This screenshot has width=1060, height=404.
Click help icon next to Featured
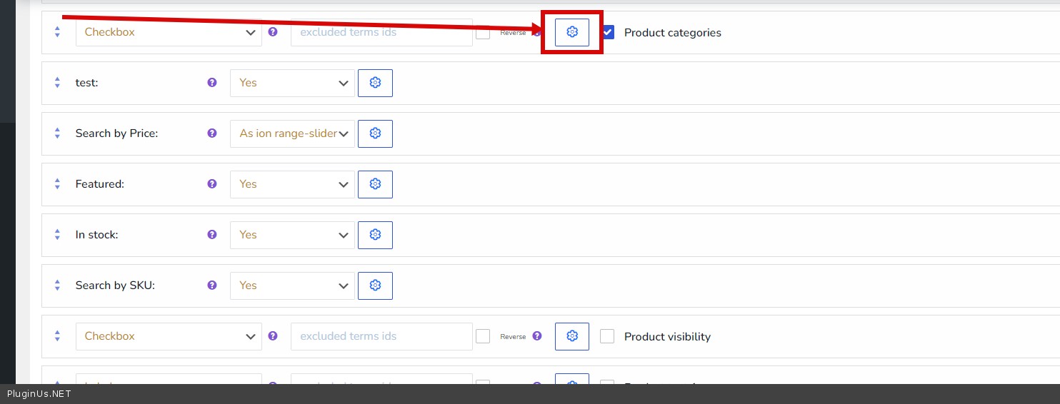(x=212, y=183)
